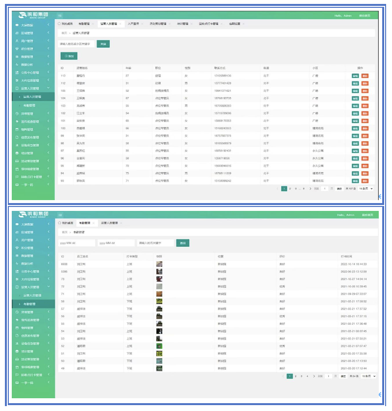This screenshot has width=392, height=411.
Task: Open the photo thumbnail in row ID 6938
Action: point(159,264)
